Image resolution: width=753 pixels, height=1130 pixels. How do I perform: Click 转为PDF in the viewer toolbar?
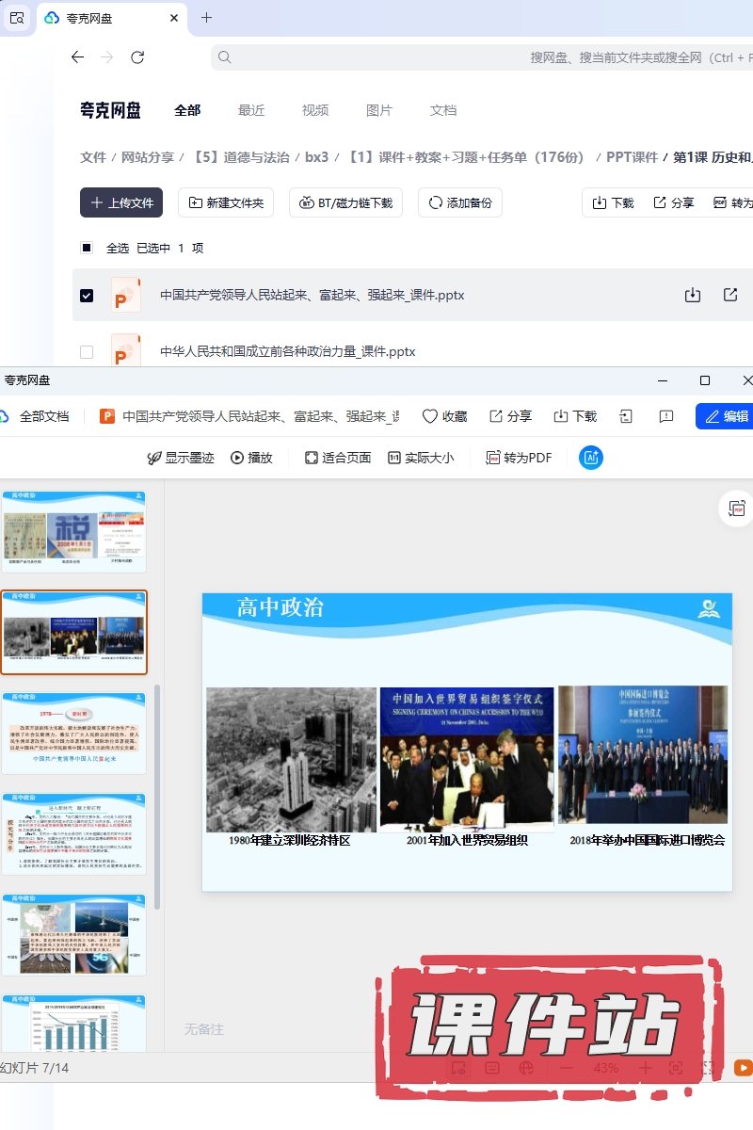(519, 458)
